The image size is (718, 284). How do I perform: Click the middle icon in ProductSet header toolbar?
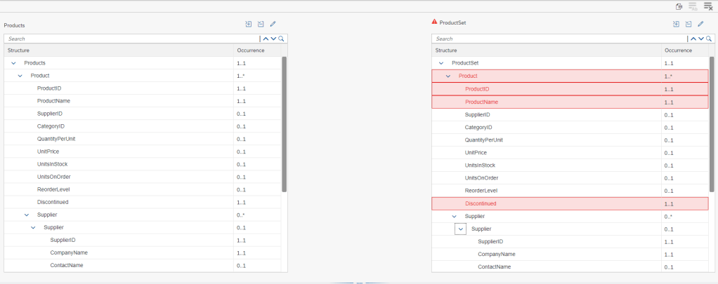click(688, 24)
